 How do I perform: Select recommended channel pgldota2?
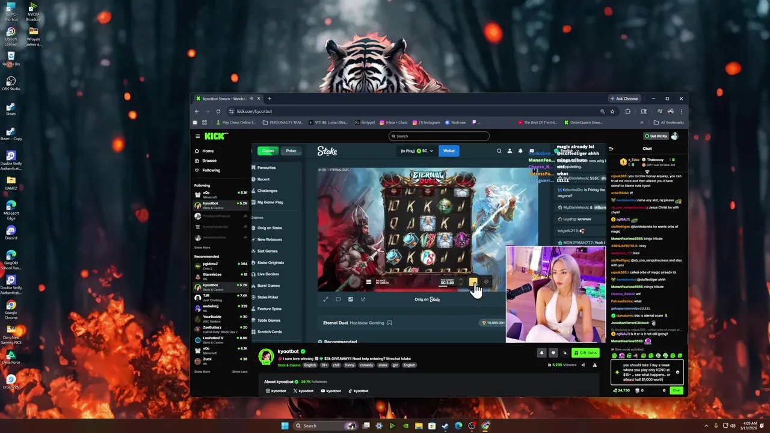tap(221, 265)
